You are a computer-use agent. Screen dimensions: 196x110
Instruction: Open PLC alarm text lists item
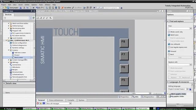coord(19,35)
